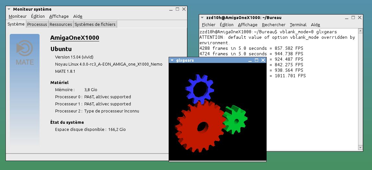
Task: Open the Moniteur menu in system monitor
Action: click(x=18, y=16)
